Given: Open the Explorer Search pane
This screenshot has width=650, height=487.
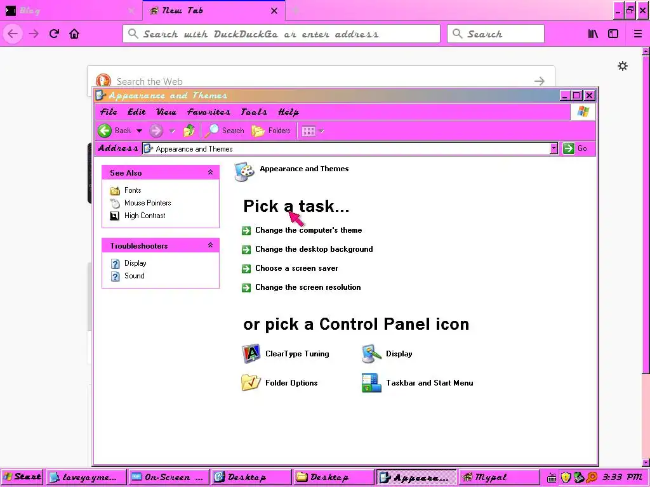Looking at the screenshot, I should point(224,131).
